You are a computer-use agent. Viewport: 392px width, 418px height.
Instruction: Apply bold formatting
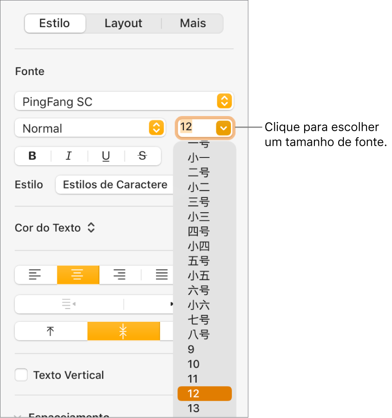click(x=32, y=156)
